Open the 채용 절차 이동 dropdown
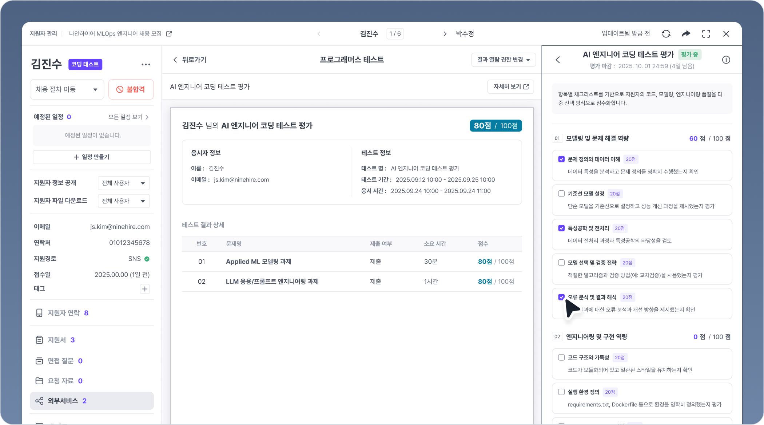Image resolution: width=764 pixels, height=425 pixels. [67, 89]
